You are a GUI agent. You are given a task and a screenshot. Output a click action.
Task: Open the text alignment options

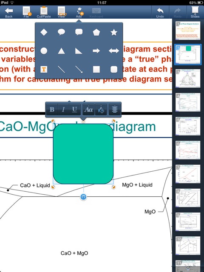click(x=114, y=110)
